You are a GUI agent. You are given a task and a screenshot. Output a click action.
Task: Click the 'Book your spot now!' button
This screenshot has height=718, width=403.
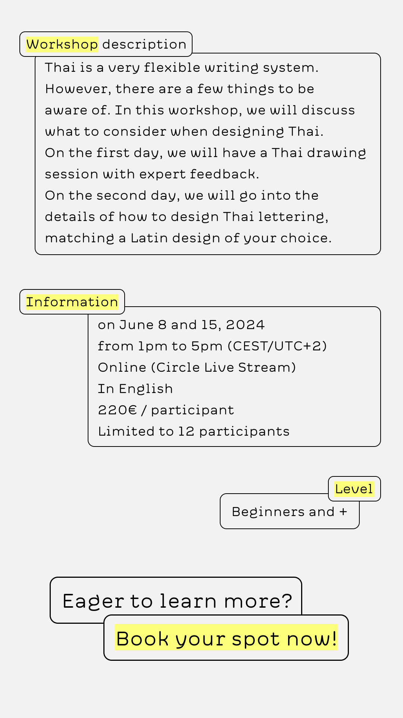[226, 638]
